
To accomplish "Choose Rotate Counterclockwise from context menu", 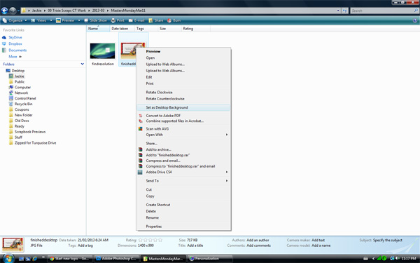I will (x=183, y=99).
